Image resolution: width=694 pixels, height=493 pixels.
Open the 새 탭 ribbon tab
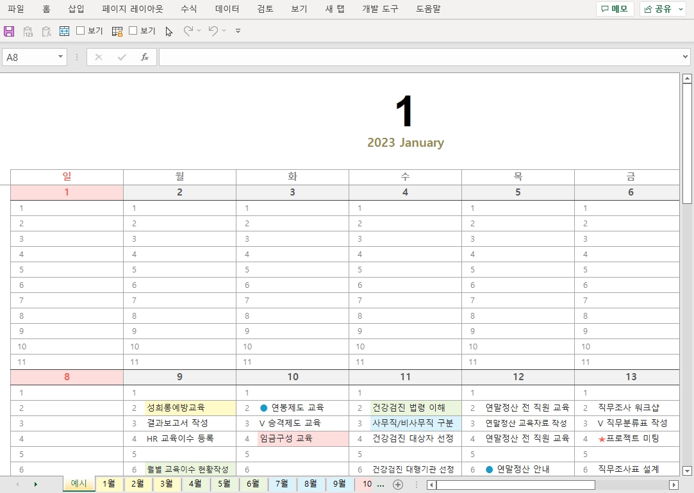pyautogui.click(x=335, y=9)
